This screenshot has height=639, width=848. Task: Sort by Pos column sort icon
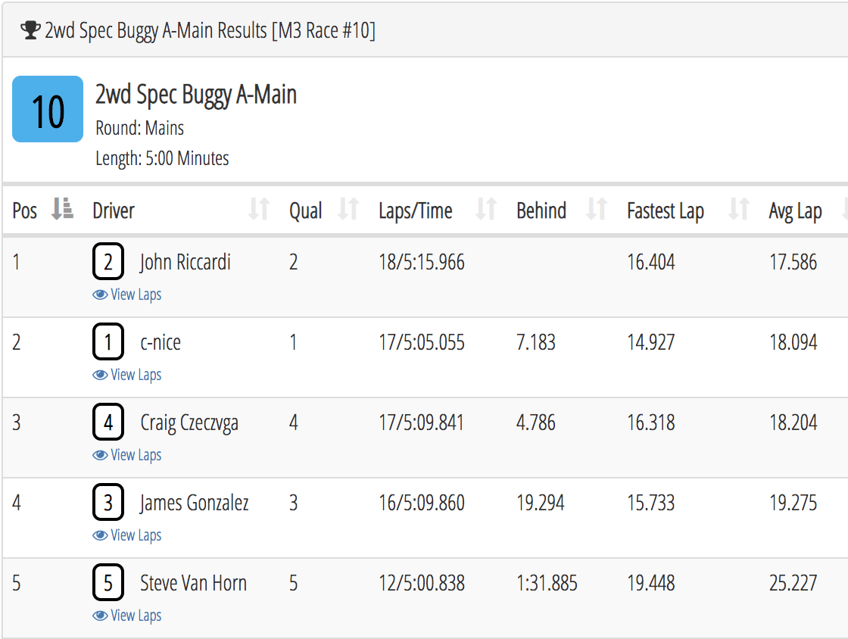click(62, 209)
